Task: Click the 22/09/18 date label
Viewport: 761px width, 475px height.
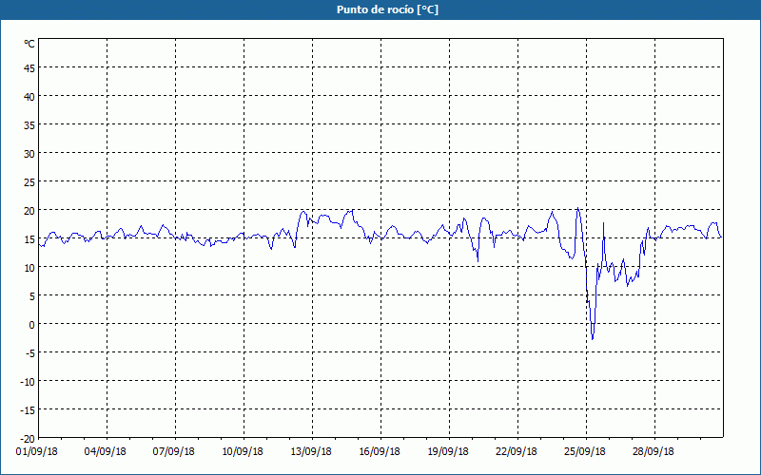Action: tap(517, 452)
